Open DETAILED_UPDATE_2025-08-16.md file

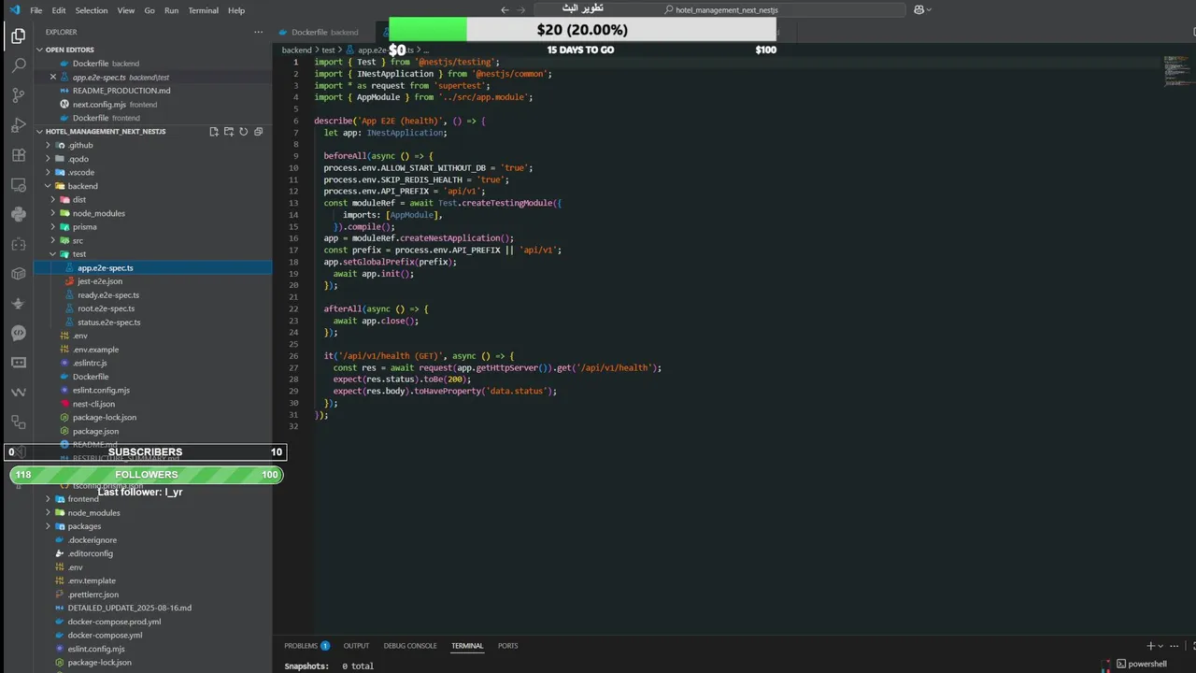[x=129, y=608]
